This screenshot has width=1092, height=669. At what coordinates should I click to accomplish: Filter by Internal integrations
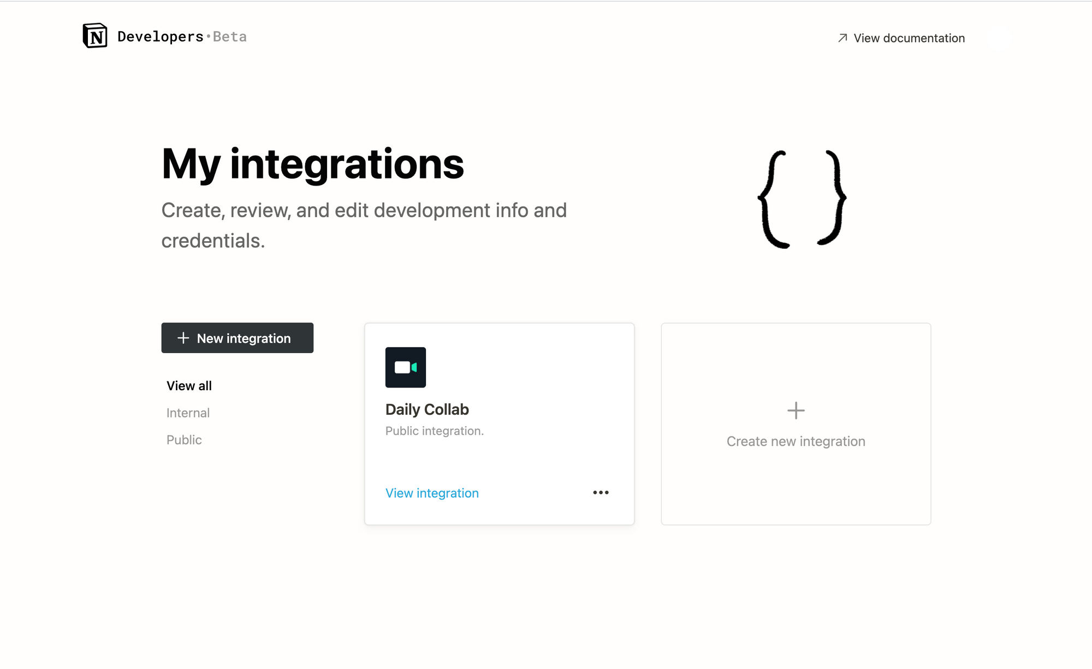[188, 413]
